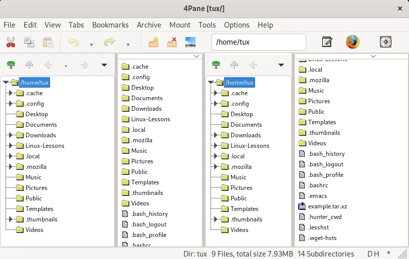Click the right pane Up directory arrow
Image resolution: width=409 pixels, height=259 pixels.
[x=234, y=65]
